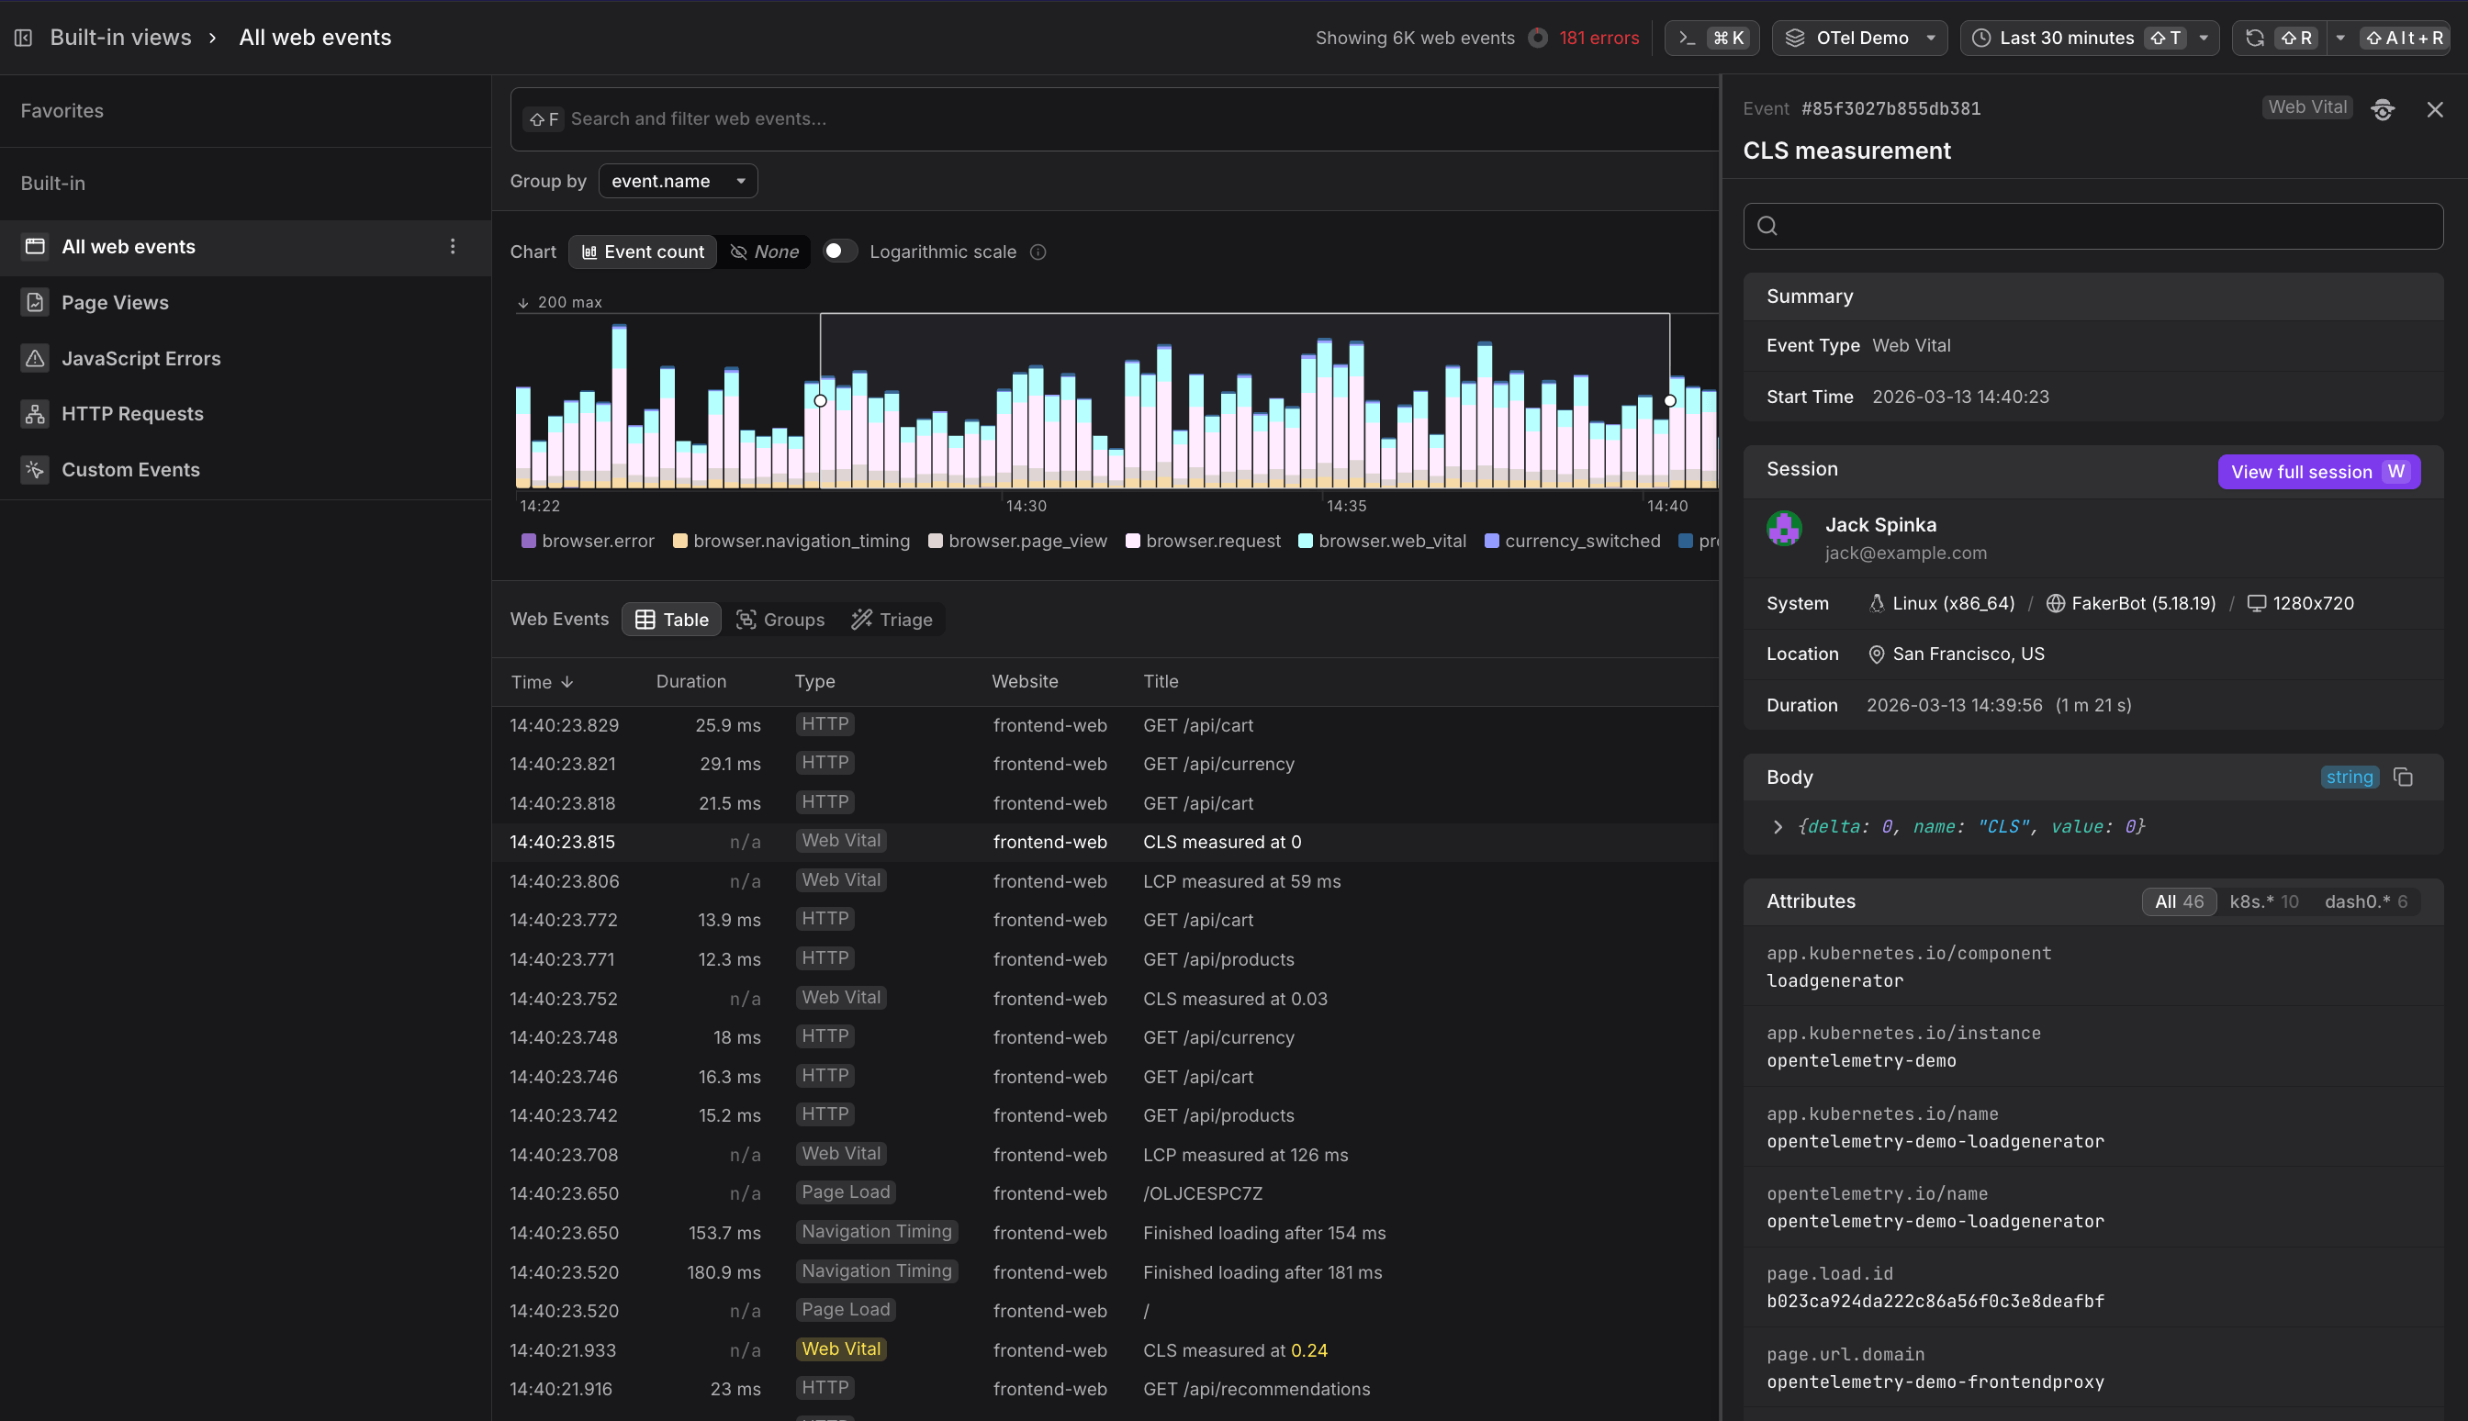This screenshot has height=1421, width=2468.
Task: Open the Page Views sidebar view
Action: [114, 302]
